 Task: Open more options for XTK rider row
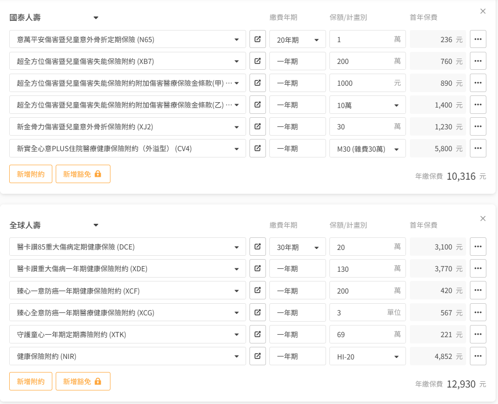pyautogui.click(x=478, y=334)
